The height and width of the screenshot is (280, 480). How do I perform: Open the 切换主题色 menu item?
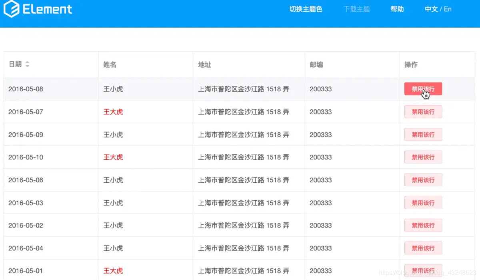(306, 9)
